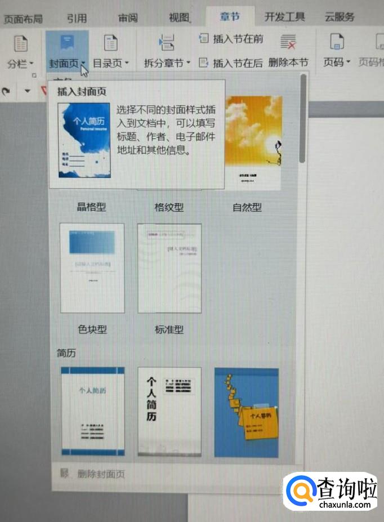Screen dimensions: 384x522
Task: Choose the 自然型 orange sky cover thumbnail
Action: 253,142
